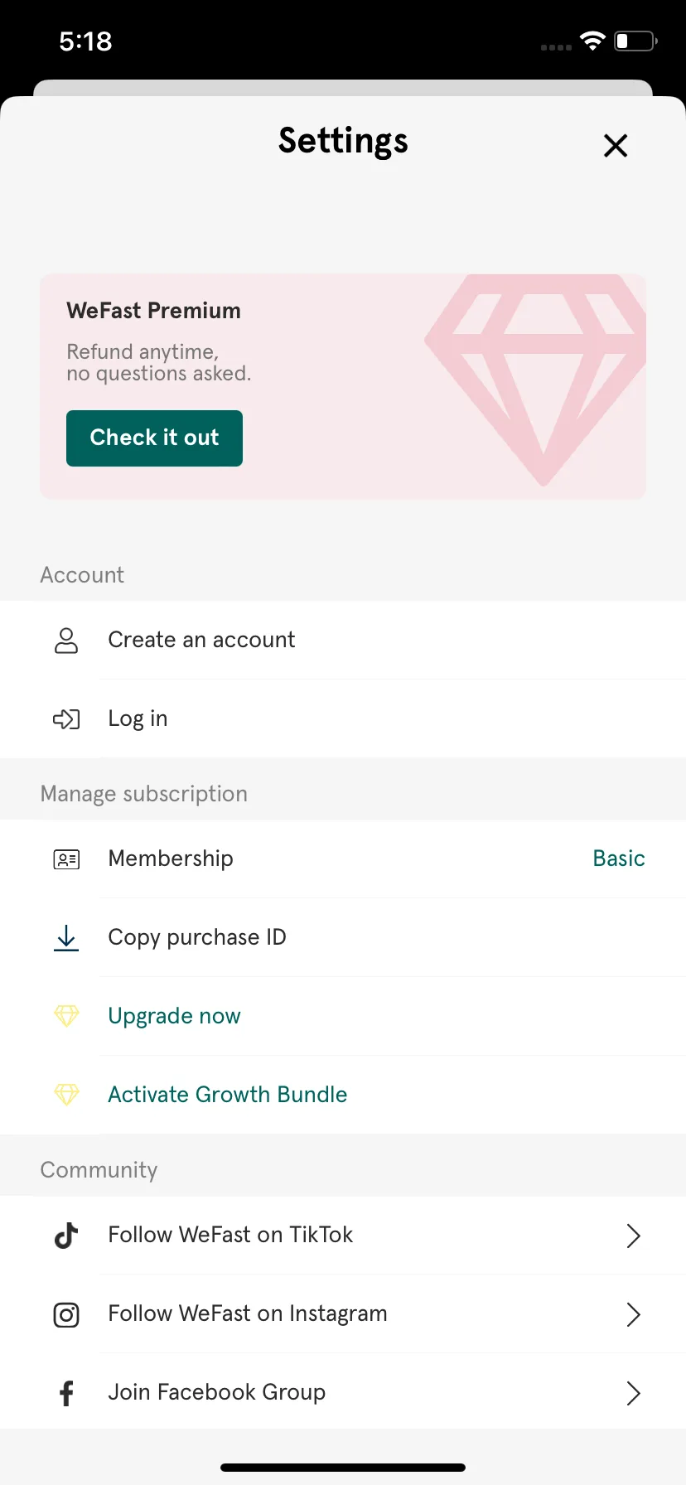Tap the Instagram logo icon

[x=66, y=1314]
